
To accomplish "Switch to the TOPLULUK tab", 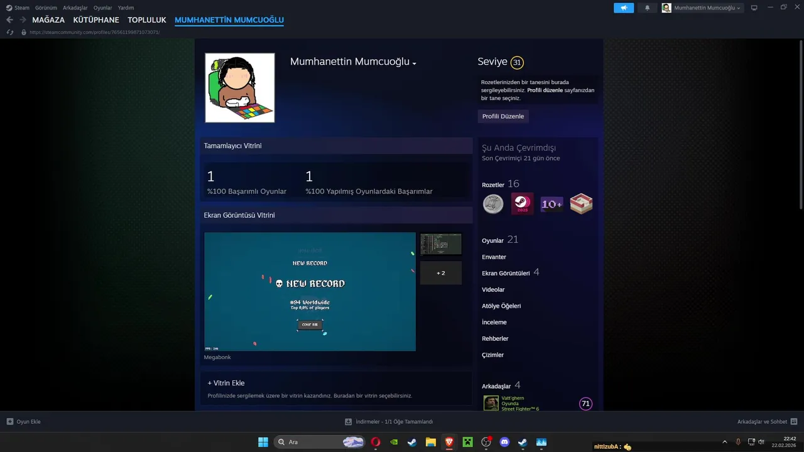I will [147, 20].
